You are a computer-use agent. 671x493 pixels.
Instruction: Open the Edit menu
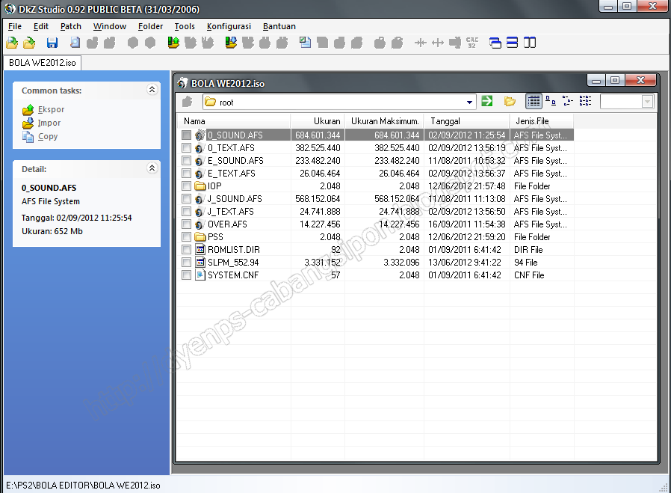(41, 26)
